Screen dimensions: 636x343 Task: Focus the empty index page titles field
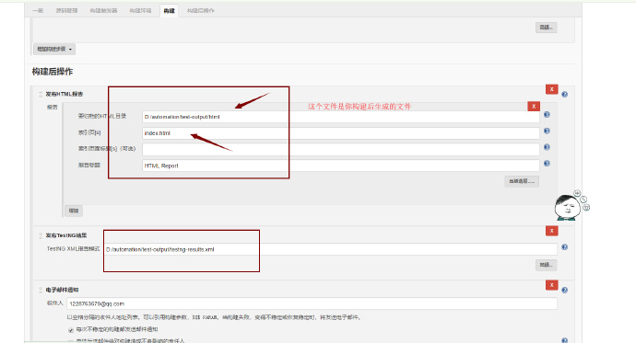[341, 149]
